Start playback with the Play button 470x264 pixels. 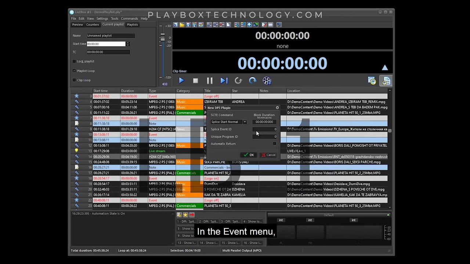[x=181, y=81]
